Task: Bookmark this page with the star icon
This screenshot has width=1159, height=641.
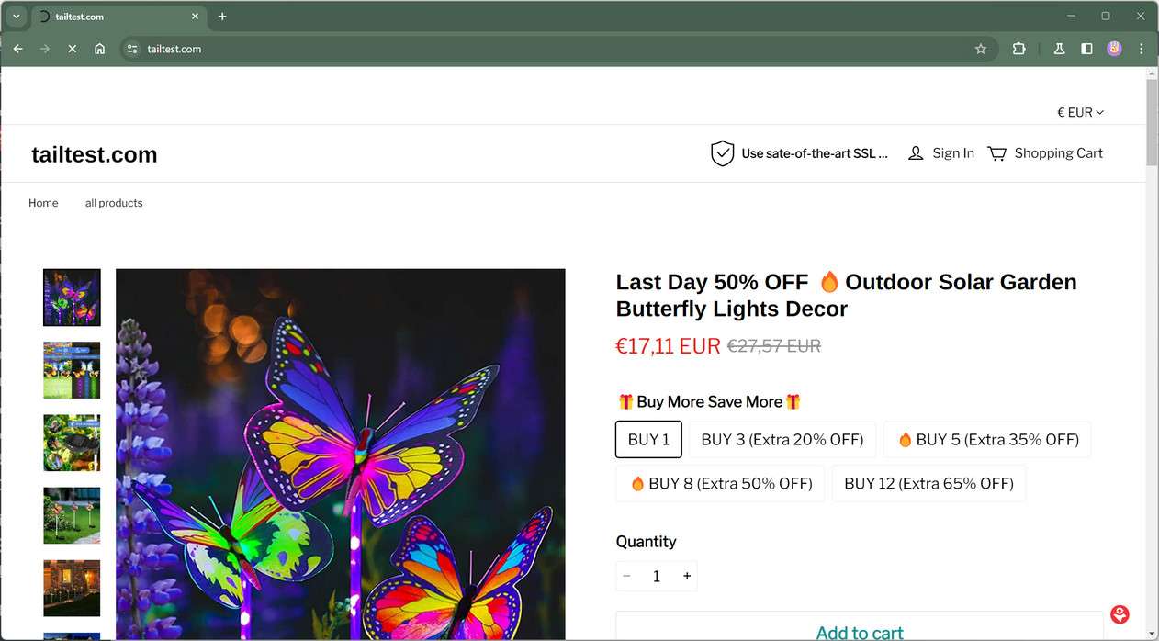Action: point(981,49)
